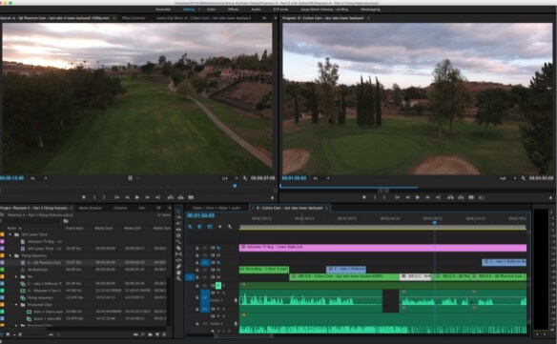Open Source monitor settings wrench
Viewport: 557px width, 344px height.
point(245,178)
